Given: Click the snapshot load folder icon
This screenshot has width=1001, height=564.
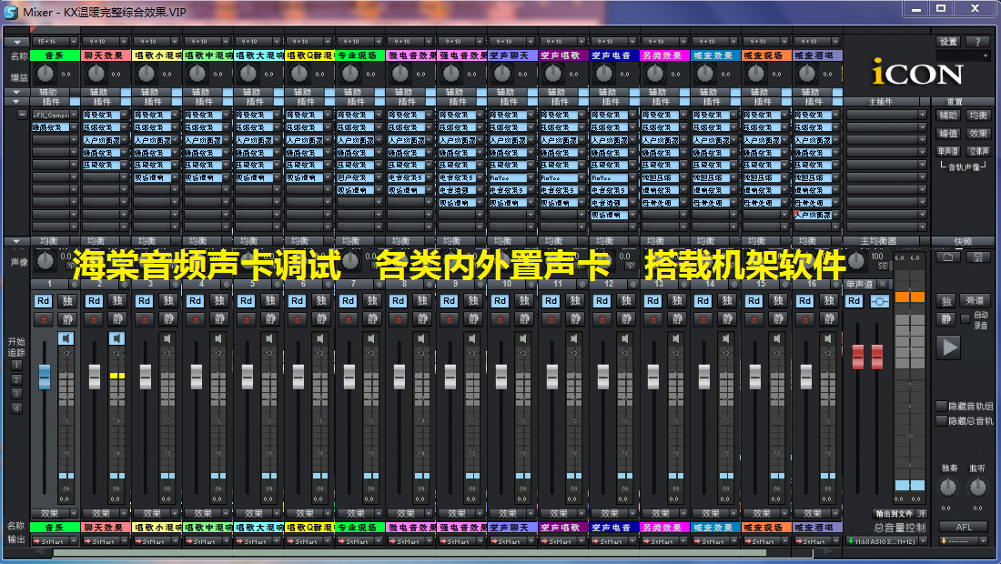Looking at the screenshot, I should coord(949,257).
